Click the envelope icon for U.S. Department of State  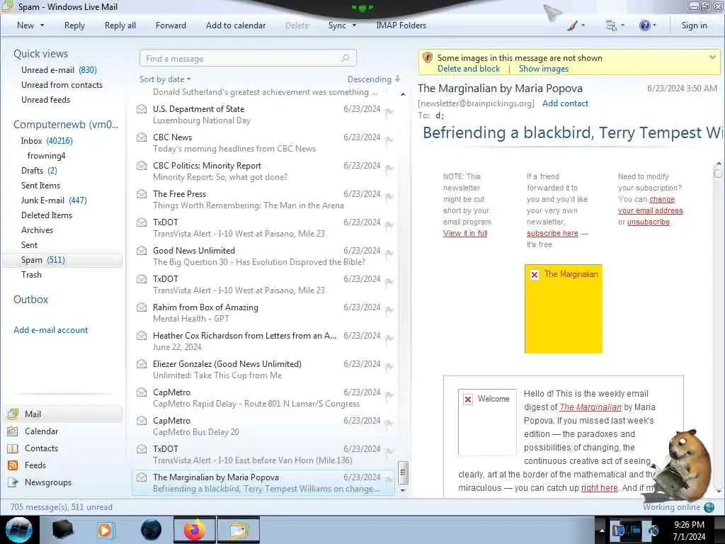click(142, 109)
